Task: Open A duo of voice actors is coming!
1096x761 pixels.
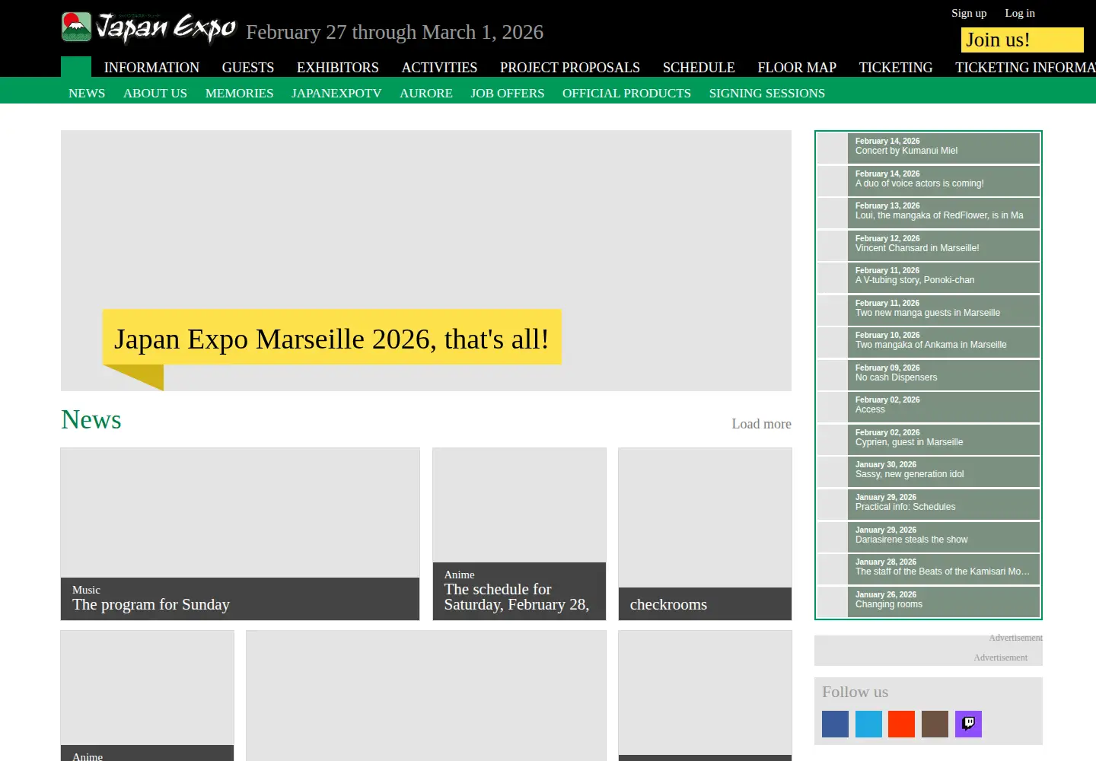Action: pyautogui.click(x=929, y=181)
